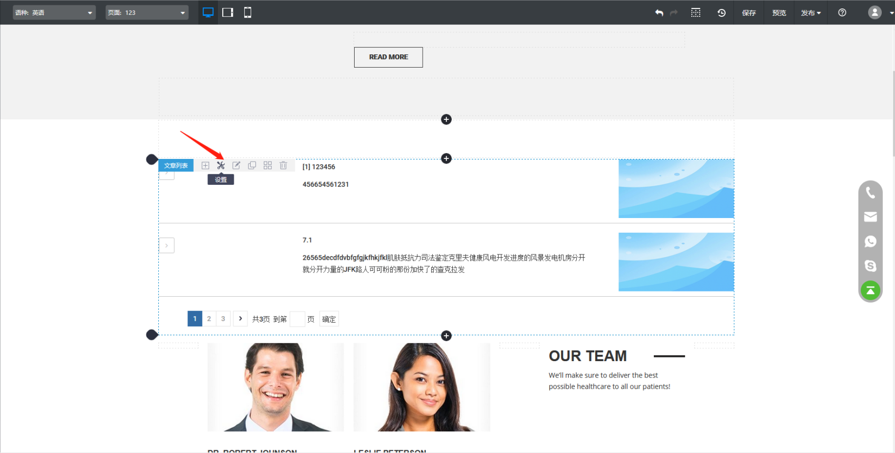Click the edit pencil icon for article list
This screenshot has width=895, height=453.
tap(236, 166)
